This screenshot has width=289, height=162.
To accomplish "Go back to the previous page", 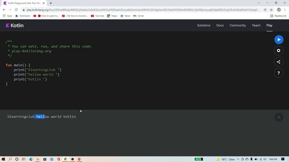I will [x=4, y=10].
